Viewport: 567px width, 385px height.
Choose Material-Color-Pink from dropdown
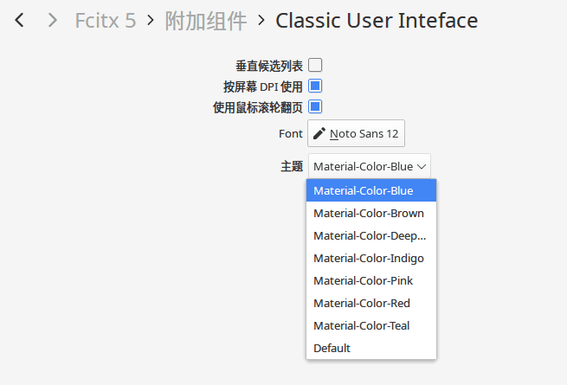(370, 280)
